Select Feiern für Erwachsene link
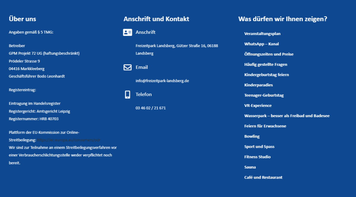 (x=265, y=126)
